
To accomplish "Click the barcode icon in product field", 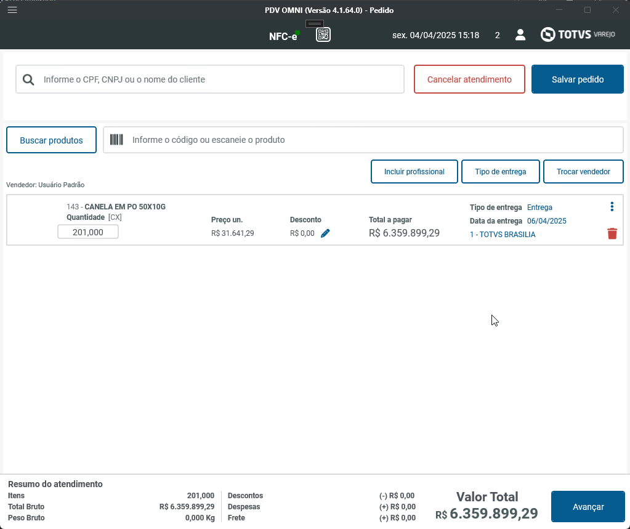I will [x=116, y=140].
